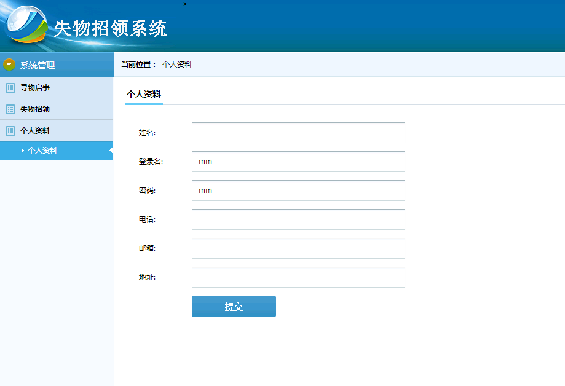Click the list icon beside 寻物启事
This screenshot has width=565, height=386.
coord(10,88)
